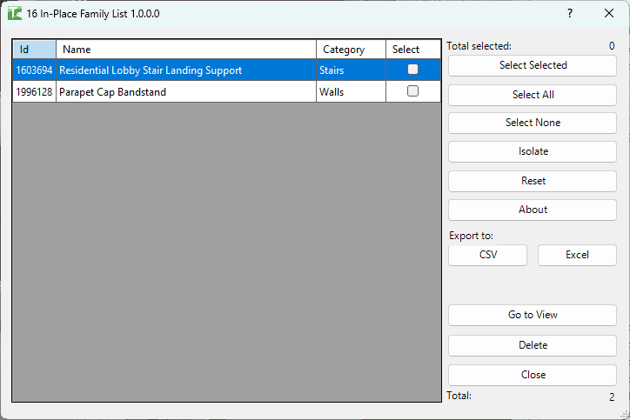Check Select box for Parapet Cap Bandstand row

[412, 91]
